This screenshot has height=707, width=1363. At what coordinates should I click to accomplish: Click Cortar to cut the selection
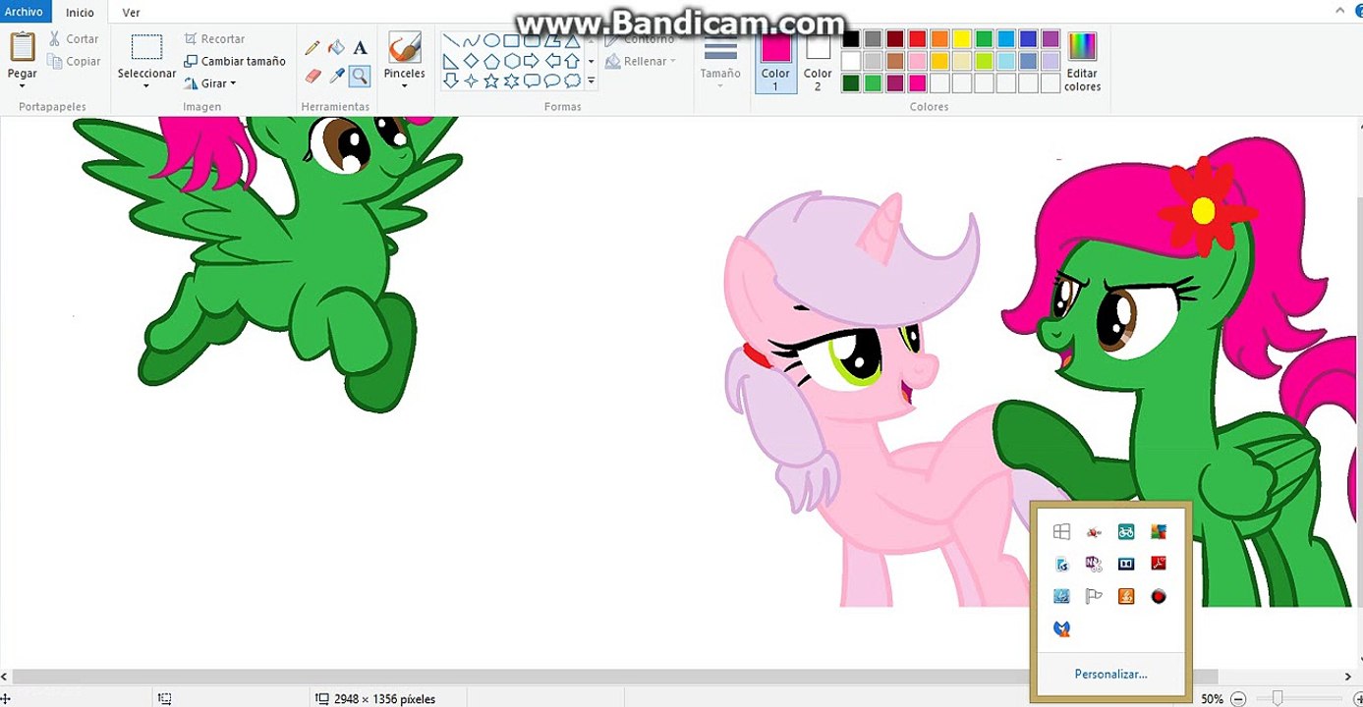[74, 39]
